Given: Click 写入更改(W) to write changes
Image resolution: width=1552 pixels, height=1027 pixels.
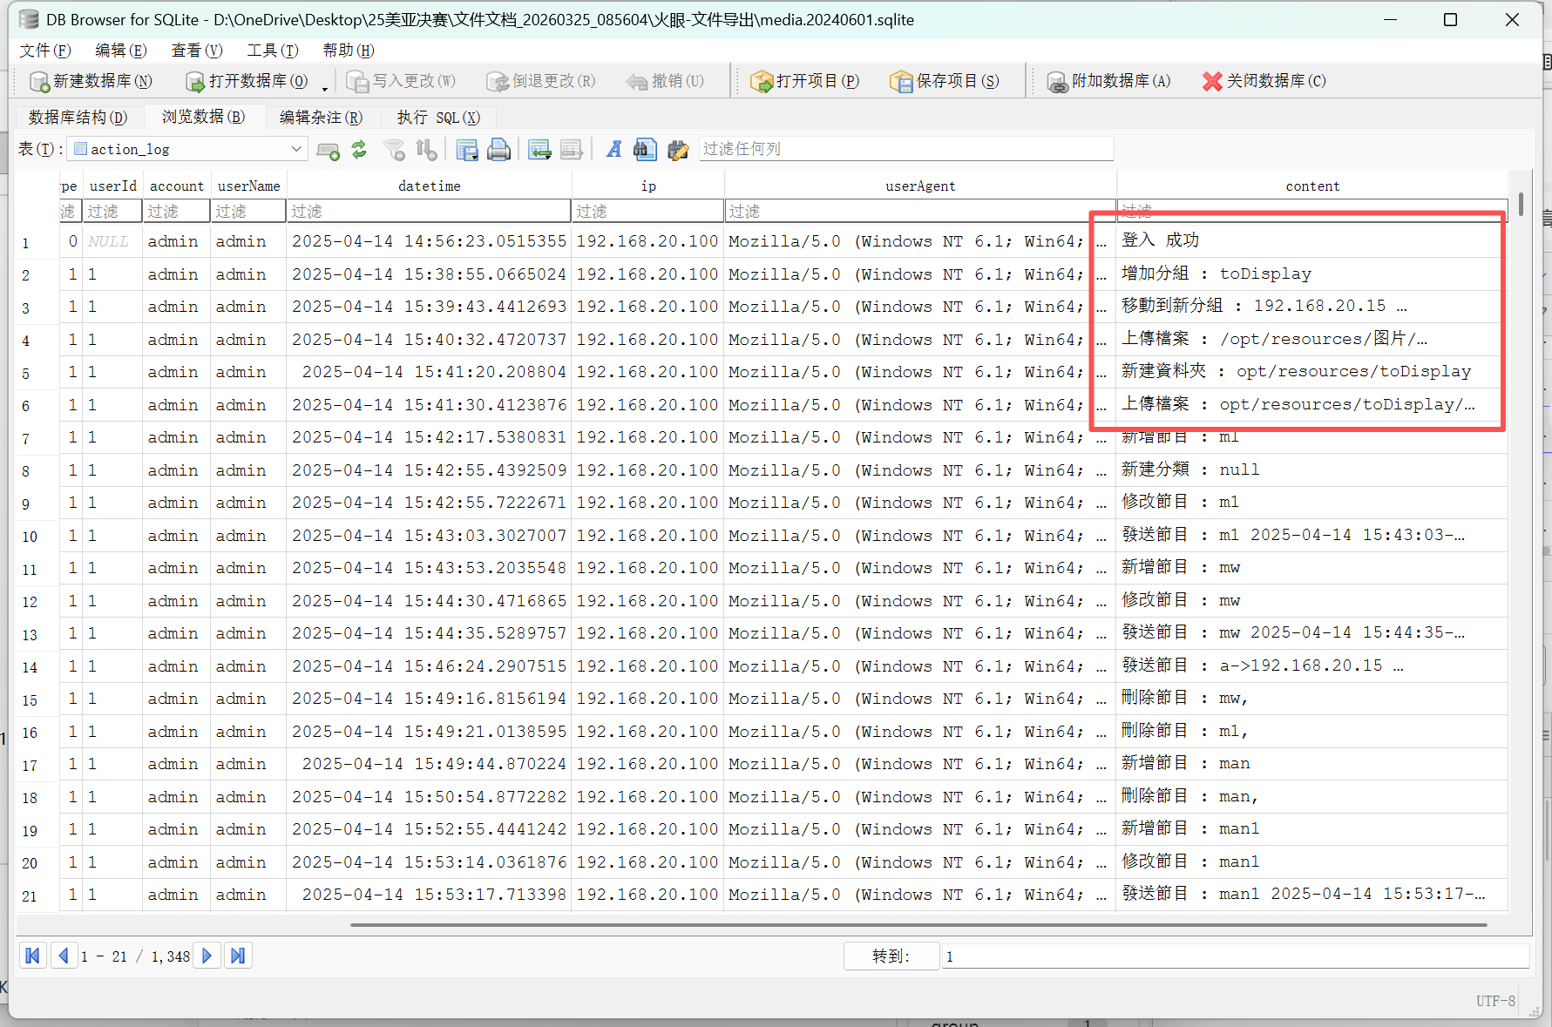Looking at the screenshot, I should tap(401, 81).
